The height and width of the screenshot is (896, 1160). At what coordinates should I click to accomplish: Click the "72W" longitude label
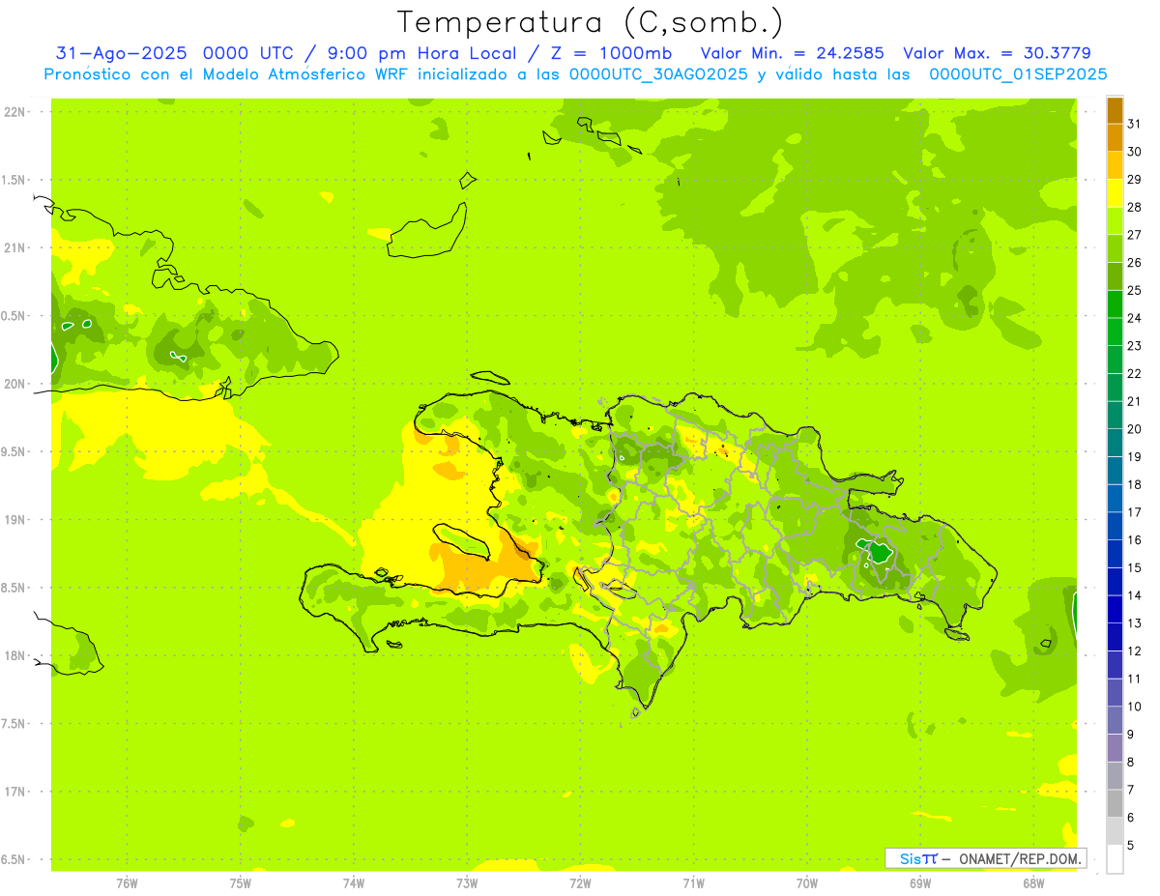point(580,883)
